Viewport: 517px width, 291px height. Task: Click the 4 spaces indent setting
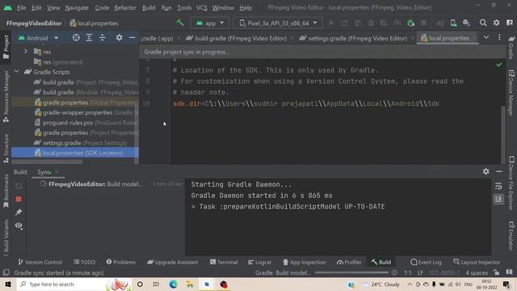(477, 272)
